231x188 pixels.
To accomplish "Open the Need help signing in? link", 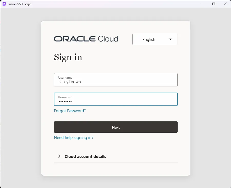I will click(x=73, y=138).
